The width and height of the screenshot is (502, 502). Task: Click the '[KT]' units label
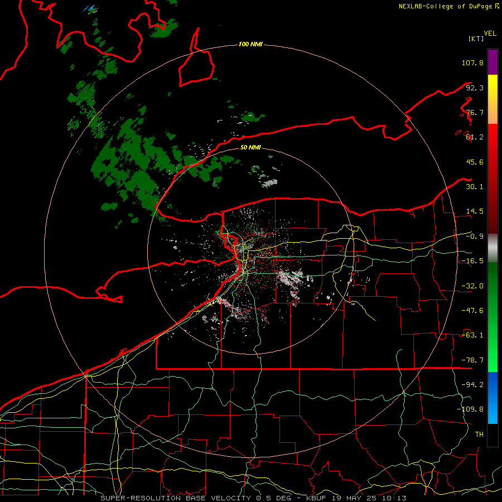pos(476,38)
